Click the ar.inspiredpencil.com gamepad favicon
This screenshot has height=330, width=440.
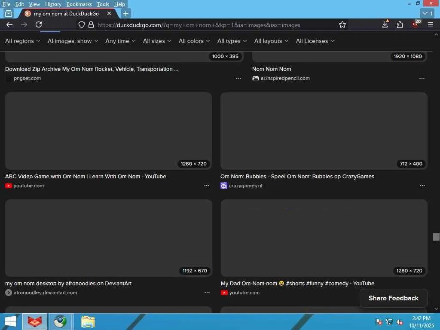tap(255, 79)
